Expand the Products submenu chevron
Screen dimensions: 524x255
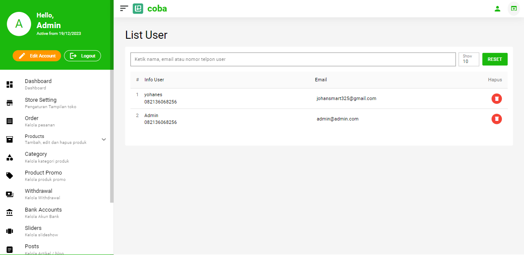(x=104, y=139)
